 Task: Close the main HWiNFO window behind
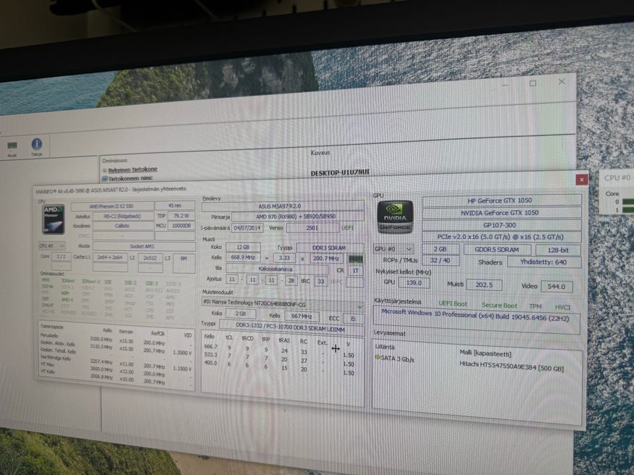(x=561, y=82)
